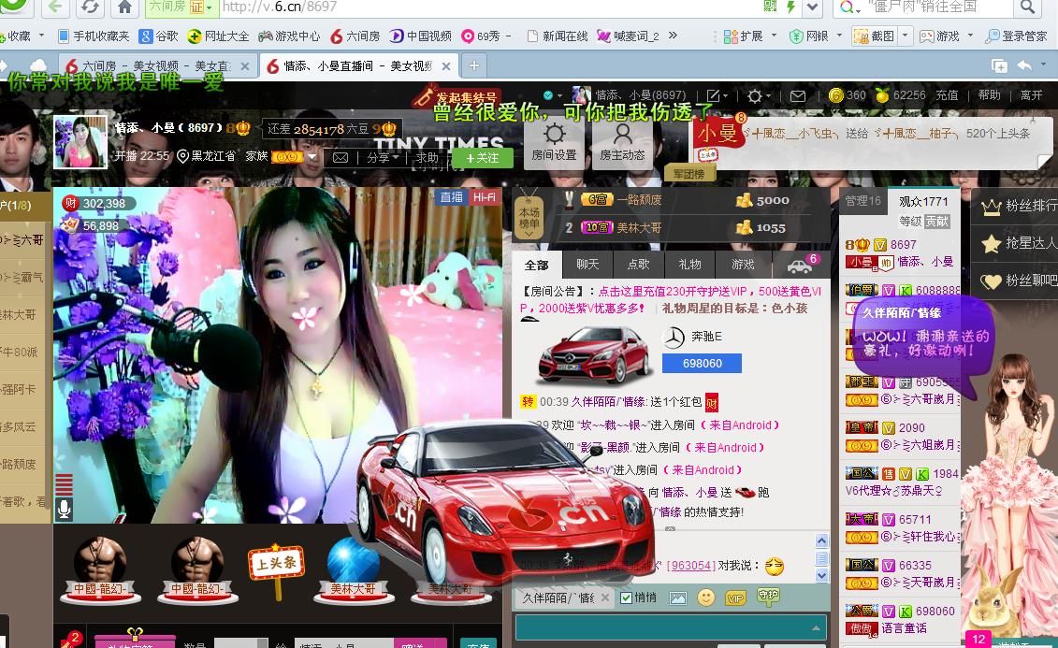Open the car tab icon in chat

[x=800, y=266]
